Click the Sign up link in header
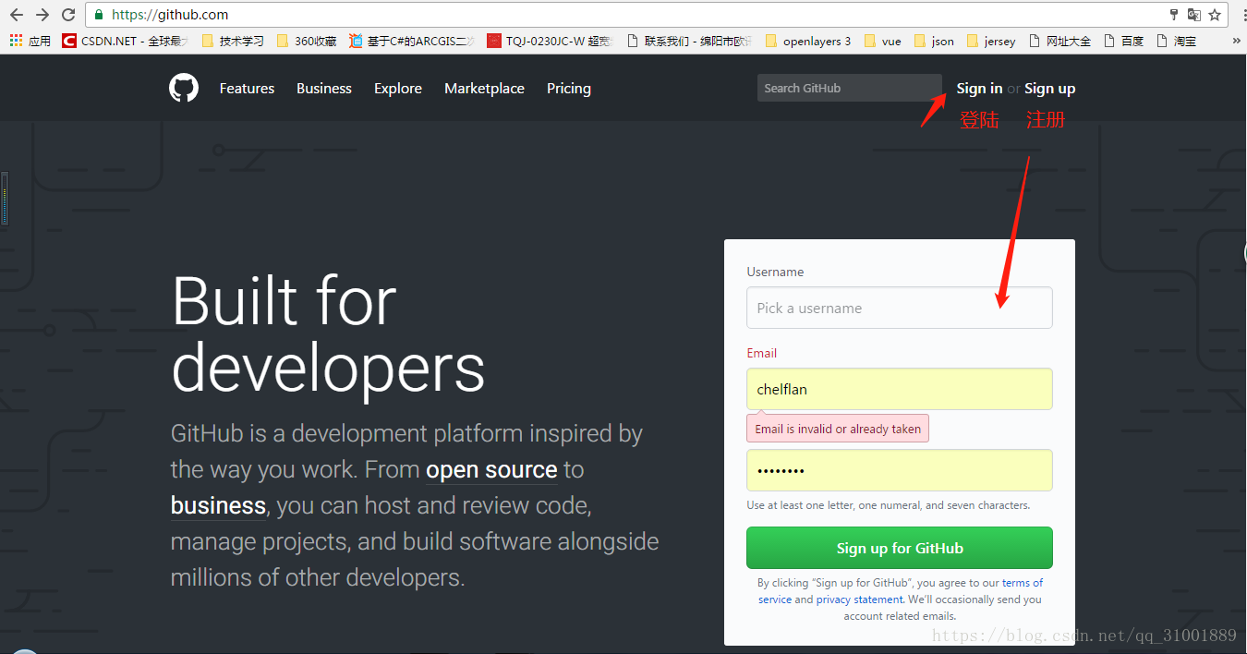This screenshot has height=654, width=1247. pyautogui.click(x=1049, y=89)
